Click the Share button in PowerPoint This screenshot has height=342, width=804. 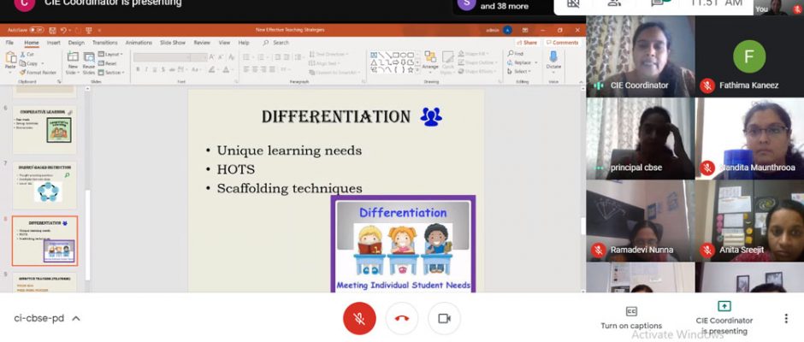coord(527,43)
